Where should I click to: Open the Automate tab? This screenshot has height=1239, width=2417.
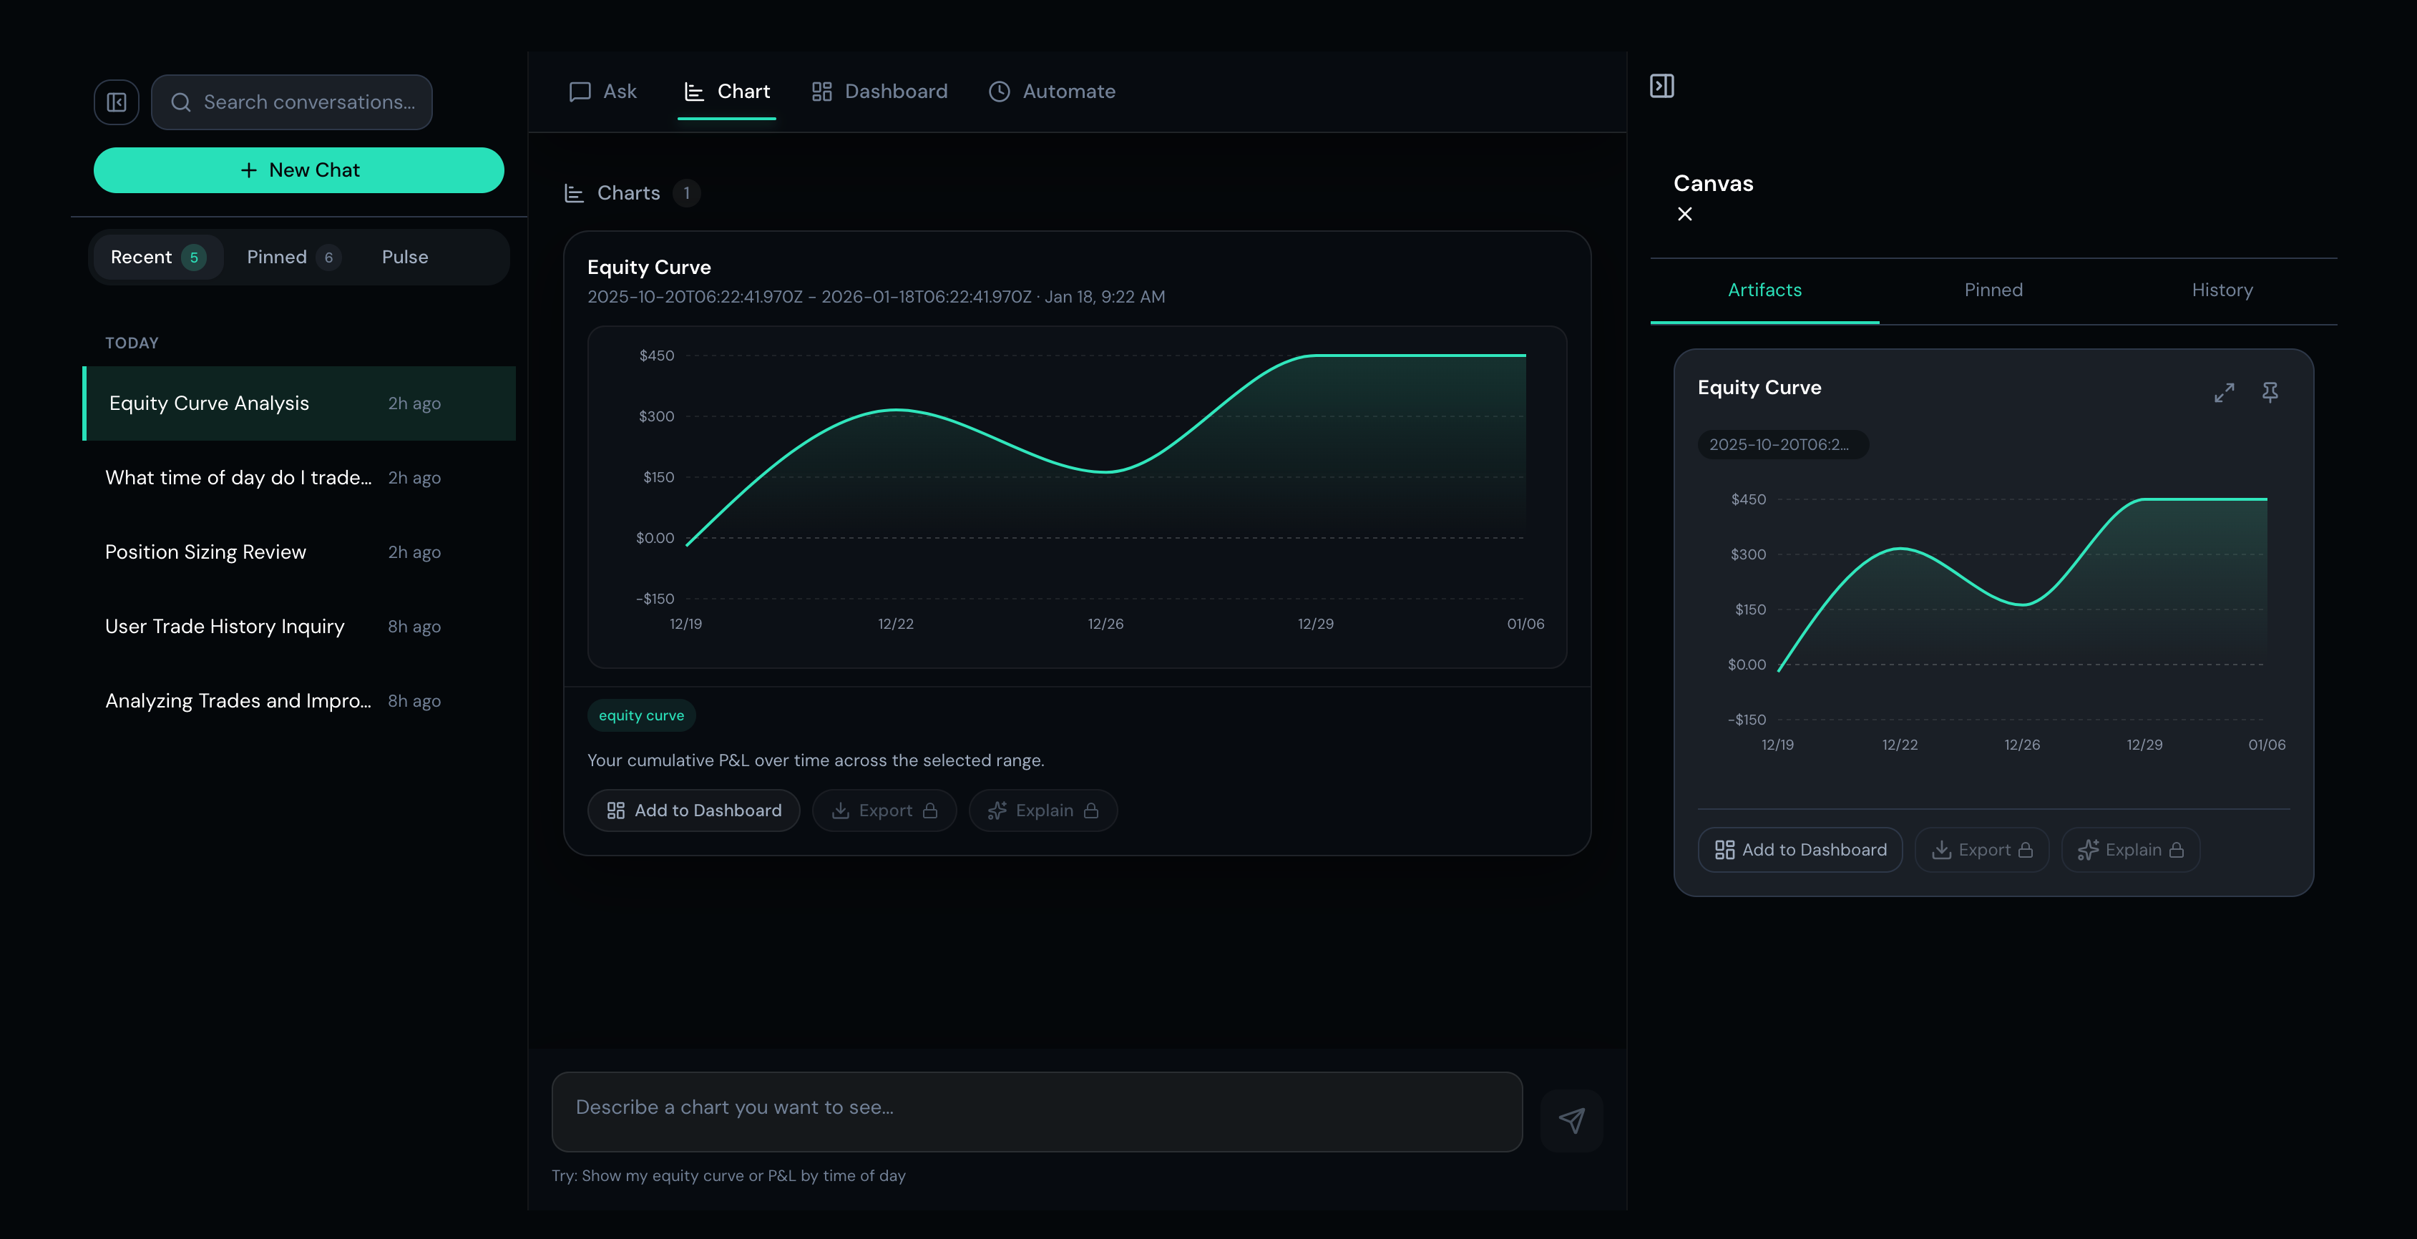[x=1052, y=92]
